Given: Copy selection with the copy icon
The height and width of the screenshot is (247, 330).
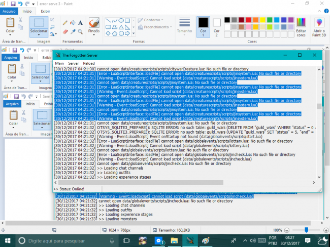Looking at the screenshot, I should pos(20,27).
